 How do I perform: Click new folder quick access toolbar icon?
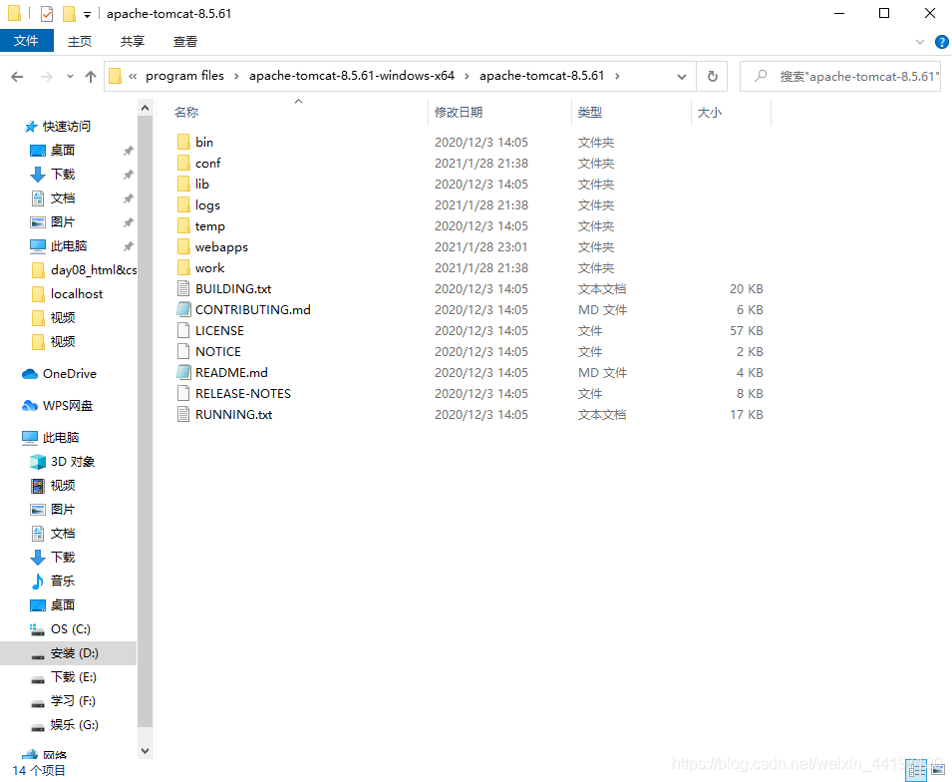69,13
